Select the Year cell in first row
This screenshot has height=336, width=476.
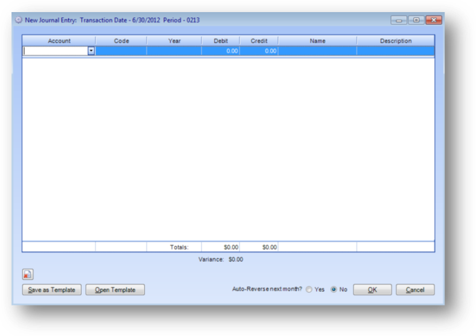point(174,51)
